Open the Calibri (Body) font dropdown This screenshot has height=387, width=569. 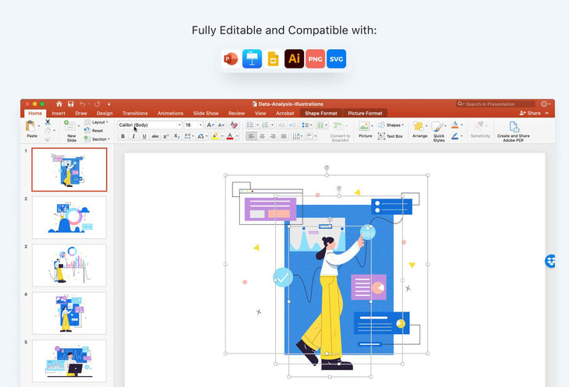(150, 125)
